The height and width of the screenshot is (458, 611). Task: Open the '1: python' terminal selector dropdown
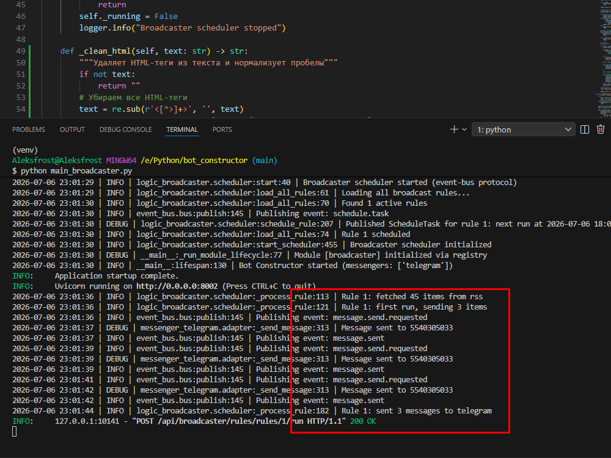click(524, 129)
